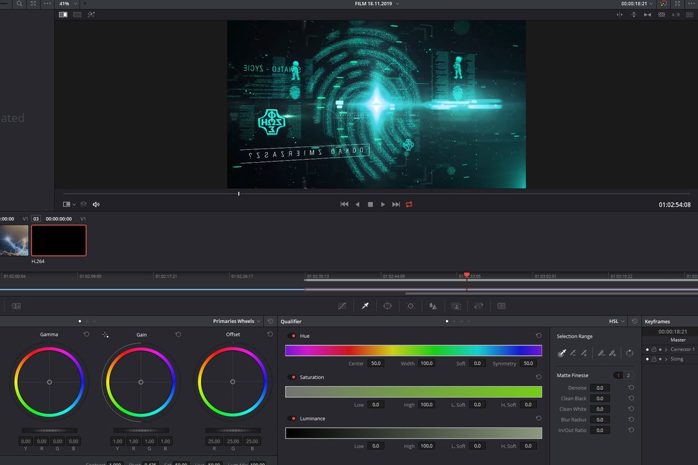Viewport: 698px width, 465px height.
Task: Reset the Primaries Wheels palette
Action: click(x=270, y=321)
